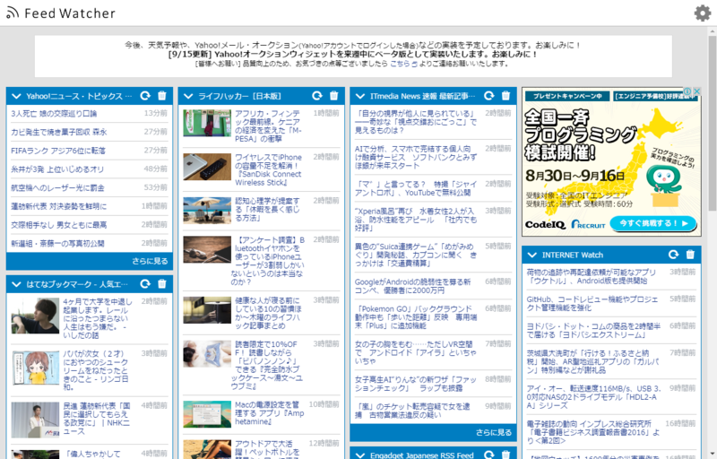
Task: Collapse the Engadget Japanese RSS Feed widget
Action: click(360, 455)
